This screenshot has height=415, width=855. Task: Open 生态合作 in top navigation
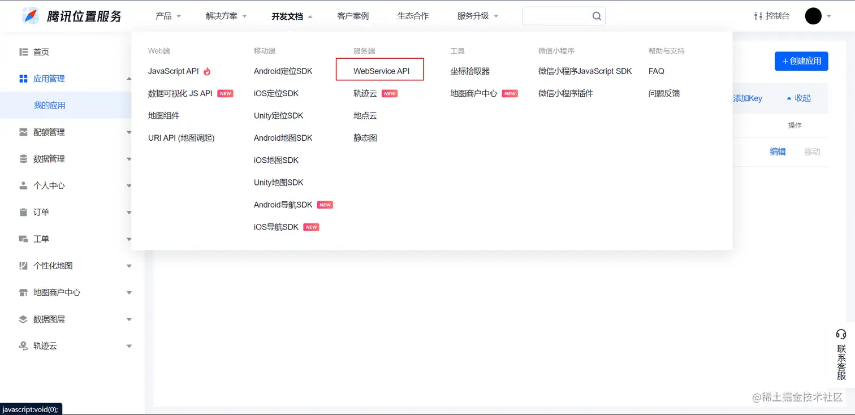pyautogui.click(x=413, y=16)
